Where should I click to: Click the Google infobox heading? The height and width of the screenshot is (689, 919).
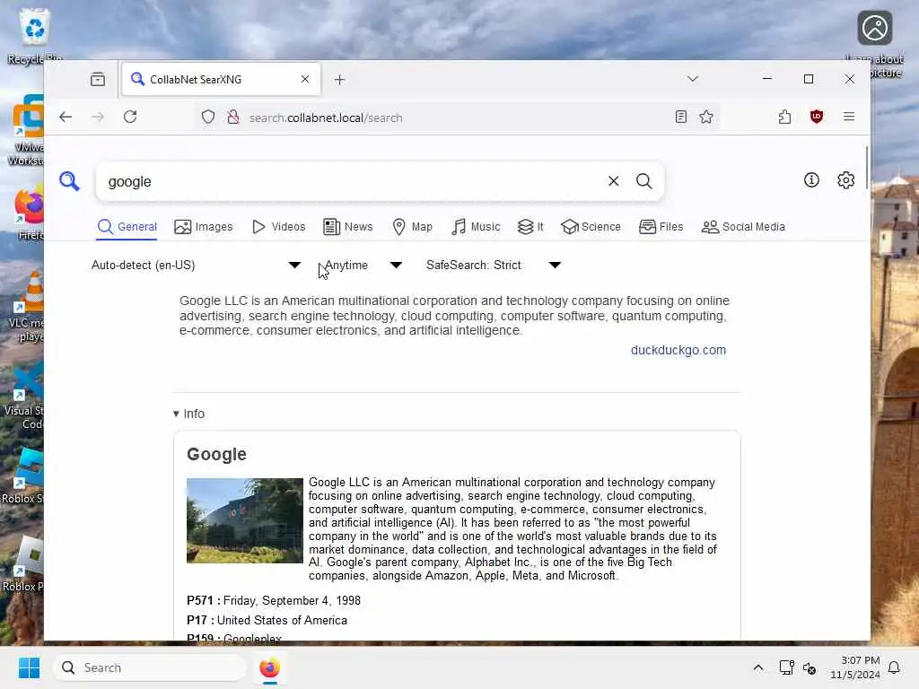click(216, 454)
